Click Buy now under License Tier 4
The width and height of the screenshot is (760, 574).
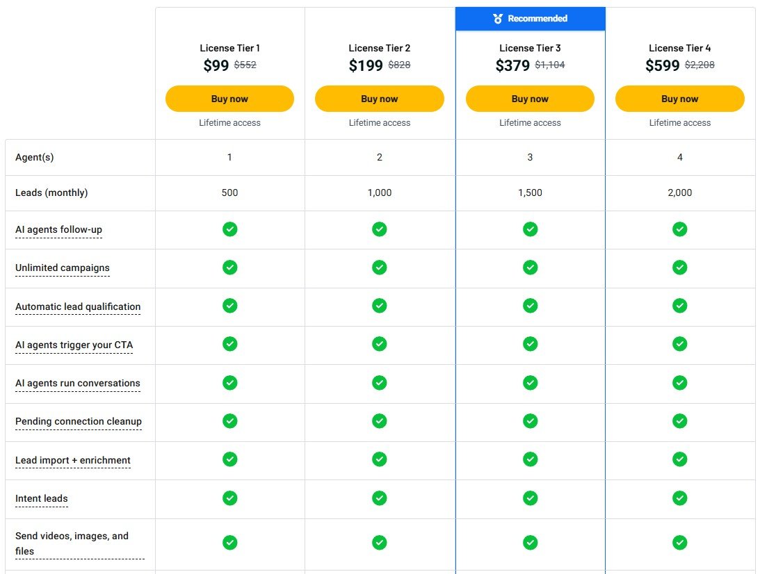point(679,99)
